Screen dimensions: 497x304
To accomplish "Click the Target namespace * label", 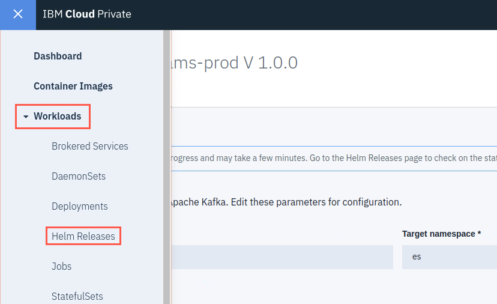I will (442, 234).
